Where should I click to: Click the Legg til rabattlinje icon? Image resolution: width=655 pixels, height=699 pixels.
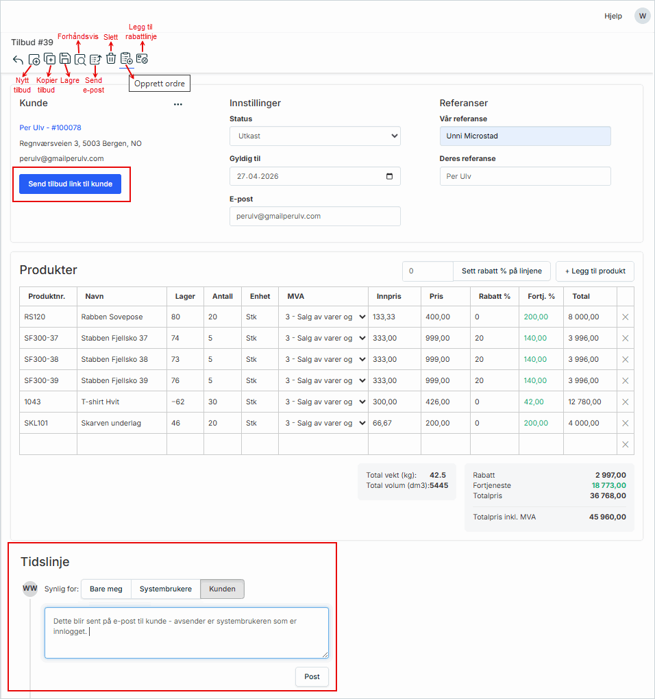point(142,59)
